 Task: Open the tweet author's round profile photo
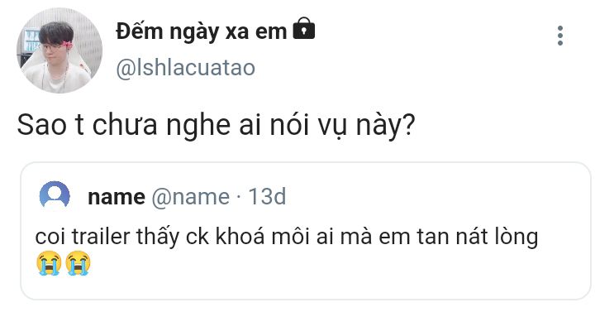(59, 50)
